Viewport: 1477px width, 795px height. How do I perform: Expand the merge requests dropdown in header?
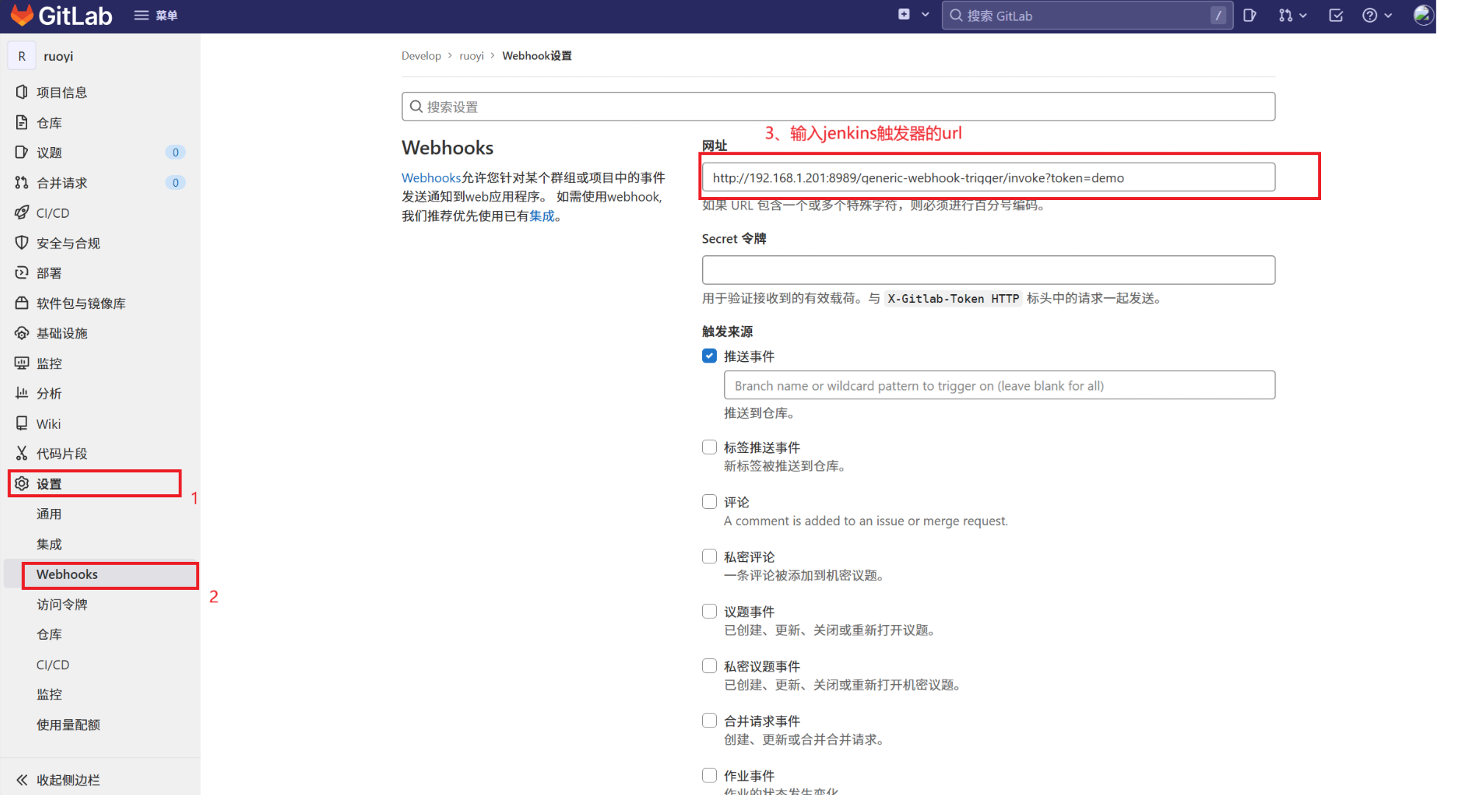pyautogui.click(x=1292, y=15)
